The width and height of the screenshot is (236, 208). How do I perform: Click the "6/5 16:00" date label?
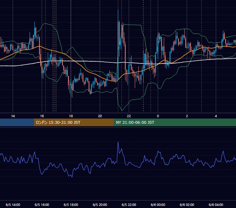pos(42,205)
